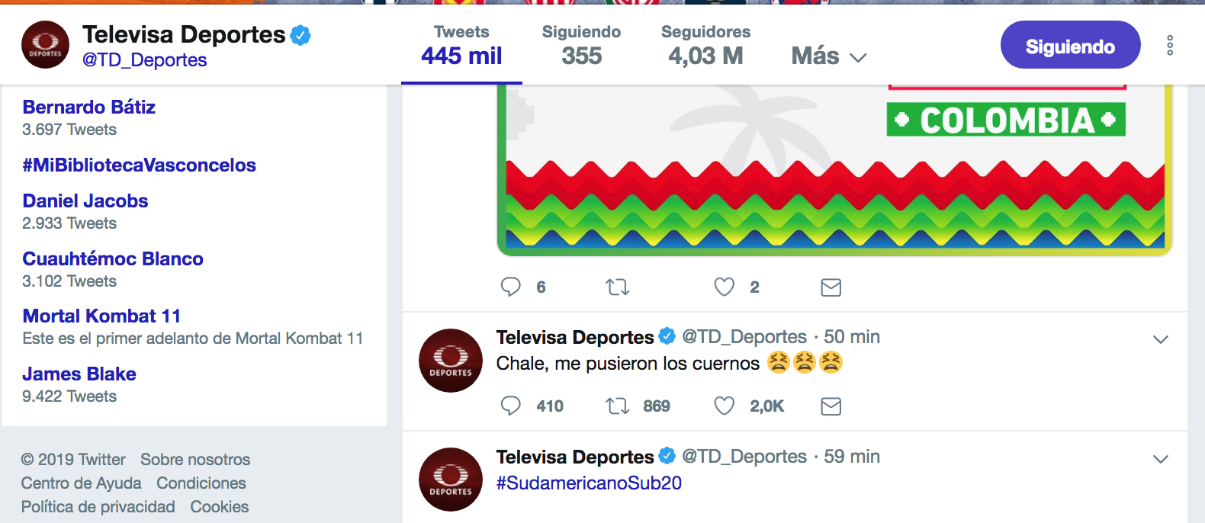Screen dimensions: 1205x523
Task: Like the Colombia image tweet
Action: pyautogui.click(x=724, y=287)
